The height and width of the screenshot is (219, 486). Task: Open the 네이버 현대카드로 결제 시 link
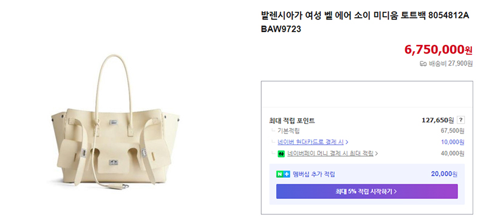point(310,142)
